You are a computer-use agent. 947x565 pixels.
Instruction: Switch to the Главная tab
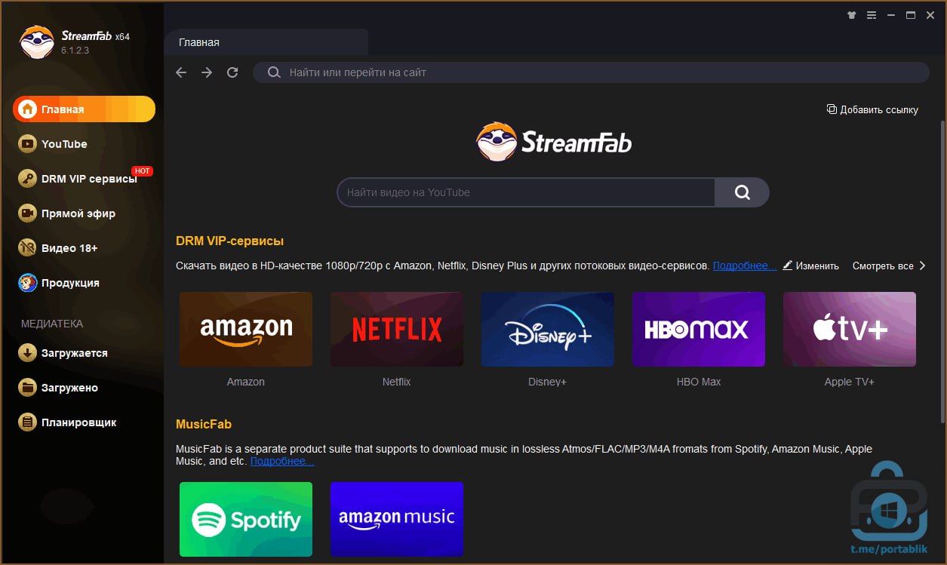(266, 42)
